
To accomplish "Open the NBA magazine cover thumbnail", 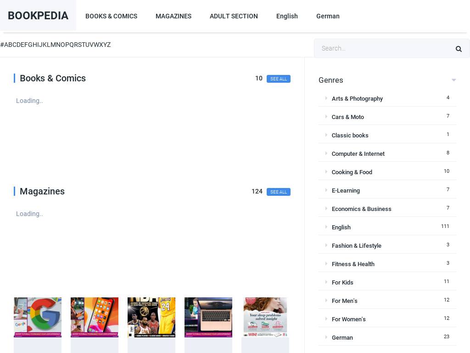I will (x=151, y=317).
